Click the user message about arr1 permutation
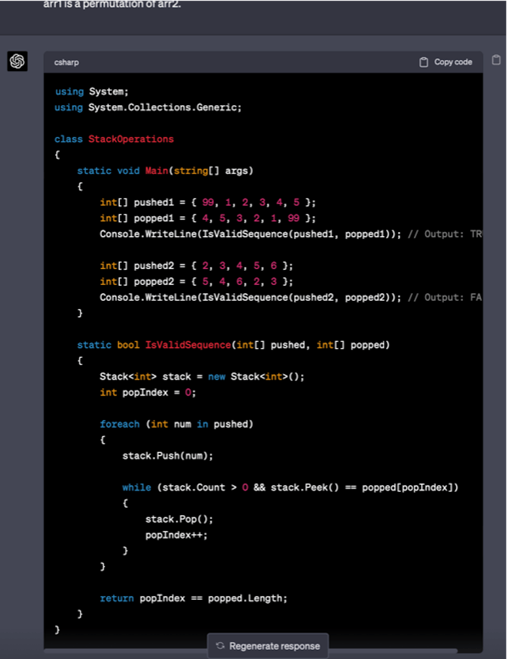507x659 pixels. [x=112, y=4]
